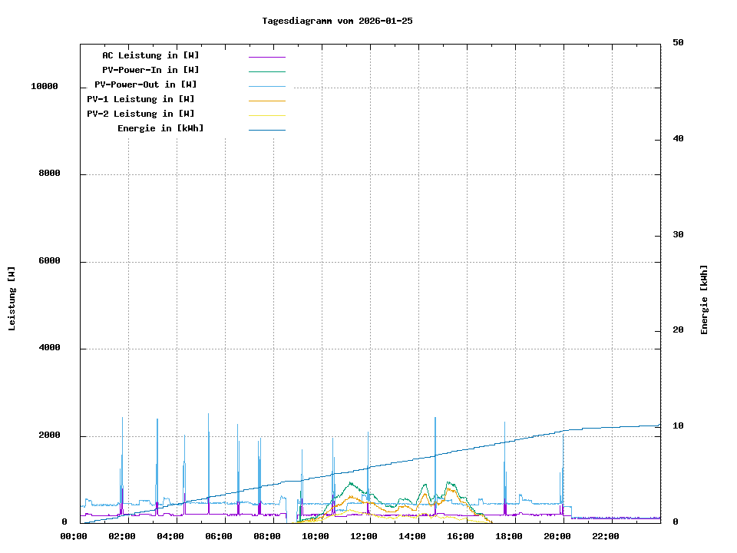Click the 12:00 label on the time axis
737x553 pixels.
pos(365,536)
